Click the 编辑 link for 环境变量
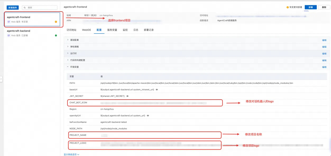This screenshot has height=156, width=331. click(324, 67)
